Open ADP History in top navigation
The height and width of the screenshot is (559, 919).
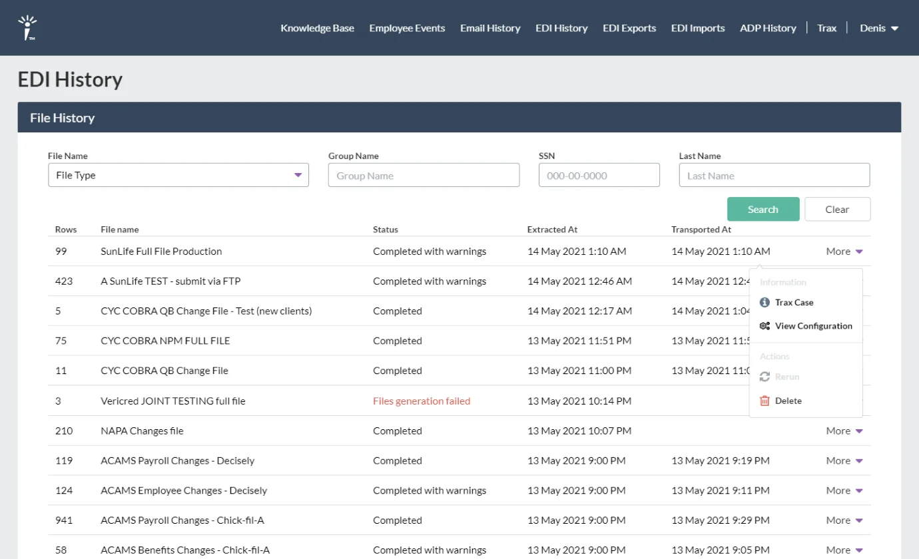coord(768,28)
